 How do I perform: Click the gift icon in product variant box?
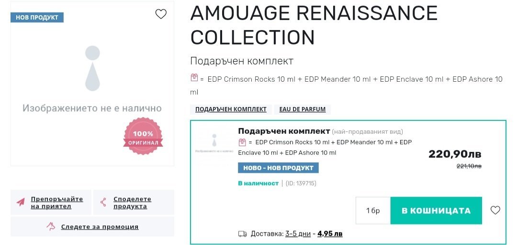[242, 142]
